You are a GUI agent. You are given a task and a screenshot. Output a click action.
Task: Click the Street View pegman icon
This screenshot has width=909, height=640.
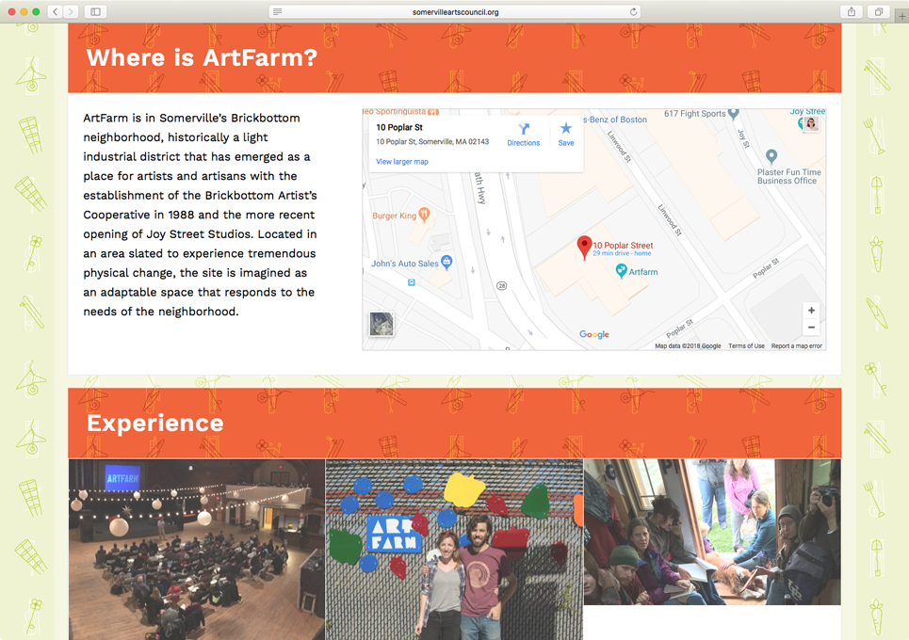click(x=381, y=324)
